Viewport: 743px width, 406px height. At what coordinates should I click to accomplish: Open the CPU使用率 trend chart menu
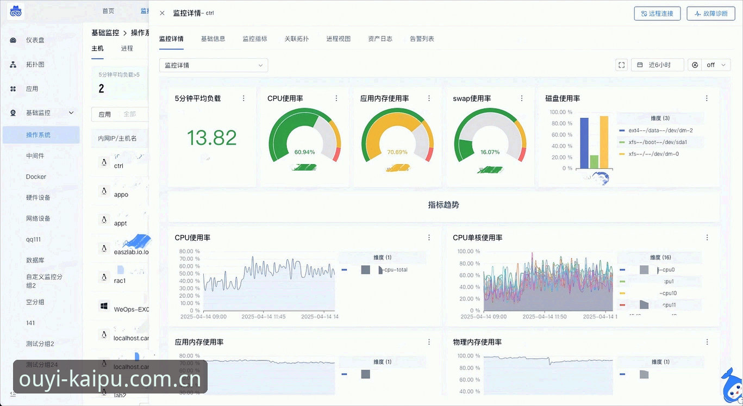pyautogui.click(x=429, y=238)
